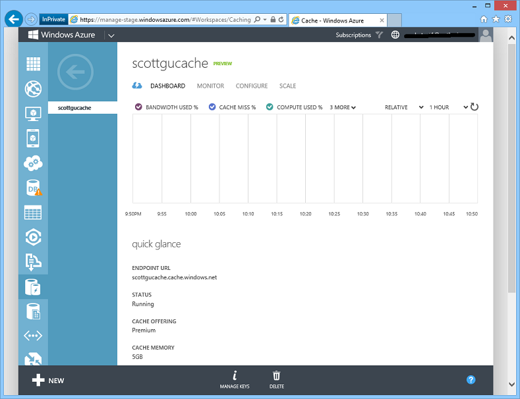Click the user avatar icon in header

pos(486,35)
